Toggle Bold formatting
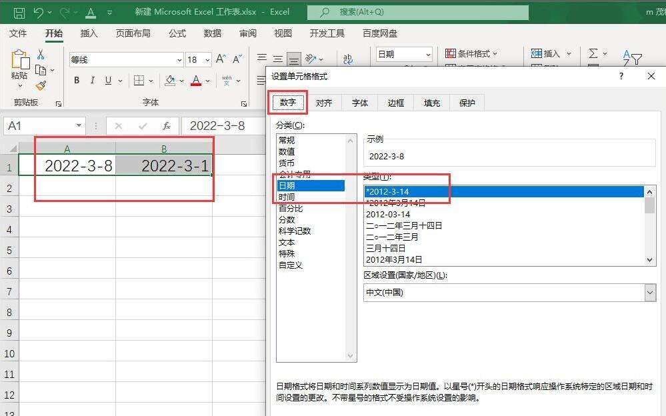This screenshot has width=666, height=416. (77, 81)
